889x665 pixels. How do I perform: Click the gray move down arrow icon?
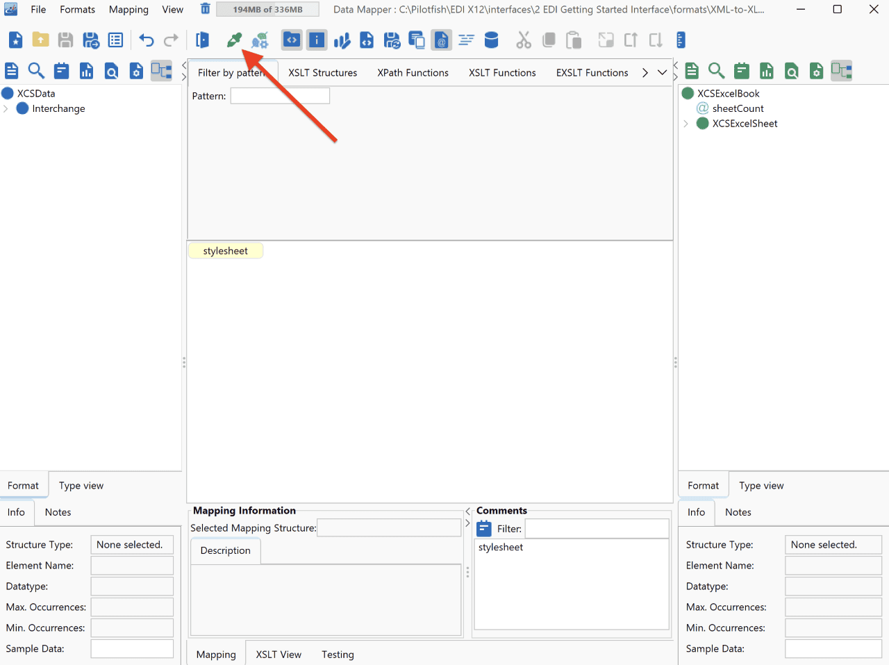point(656,40)
